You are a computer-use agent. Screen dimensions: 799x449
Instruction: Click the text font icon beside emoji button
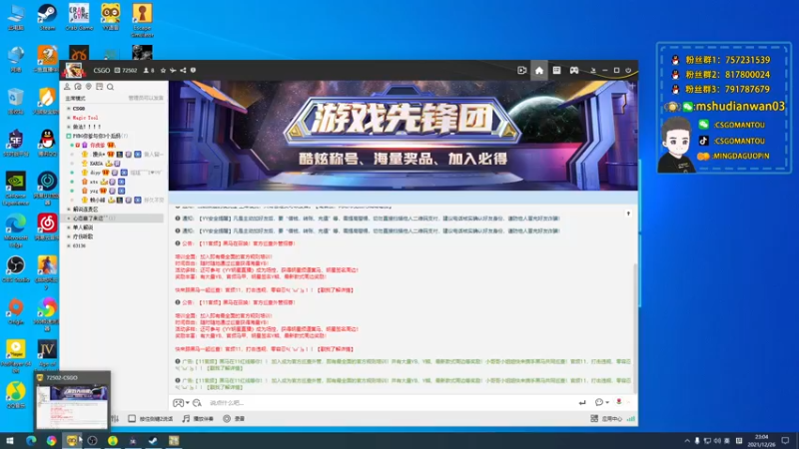[197, 403]
